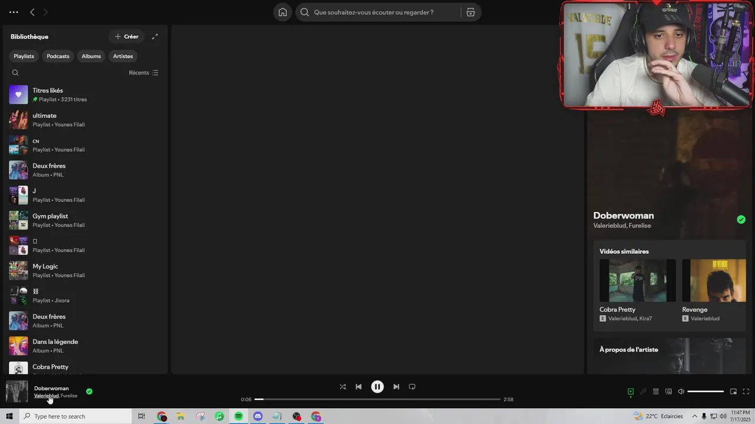
Task: Open Doberwoman title in Now Playing panel
Action: pyautogui.click(x=623, y=216)
